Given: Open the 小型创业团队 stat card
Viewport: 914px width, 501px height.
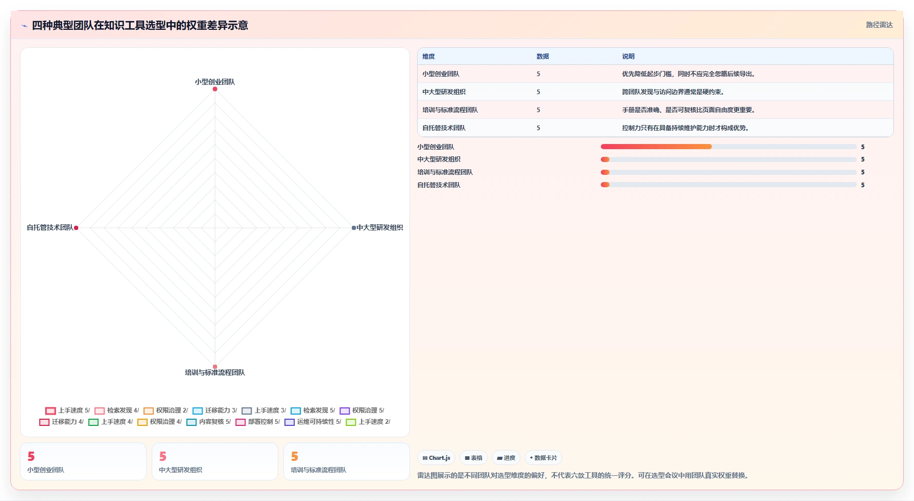Looking at the screenshot, I should pyautogui.click(x=83, y=461).
